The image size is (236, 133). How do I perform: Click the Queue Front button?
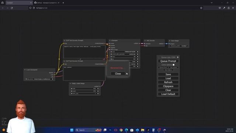coord(163,67)
